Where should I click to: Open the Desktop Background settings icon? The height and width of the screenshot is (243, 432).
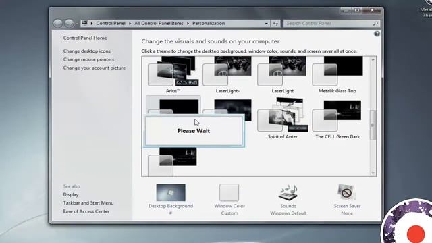pos(171,192)
